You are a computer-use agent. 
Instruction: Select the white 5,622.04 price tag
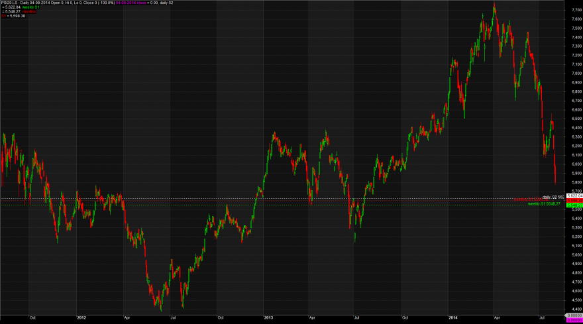point(574,196)
